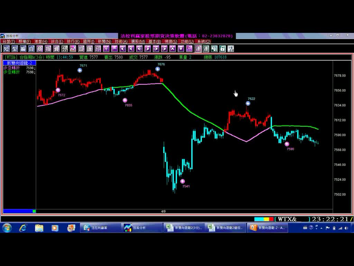The height and width of the screenshot is (266, 354).
Task: Open the 設 settings toolbar icon
Action: tap(81, 49)
